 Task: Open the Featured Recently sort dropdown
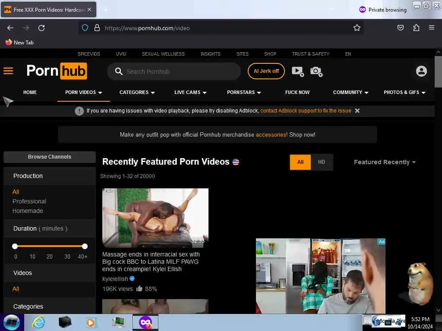click(385, 162)
